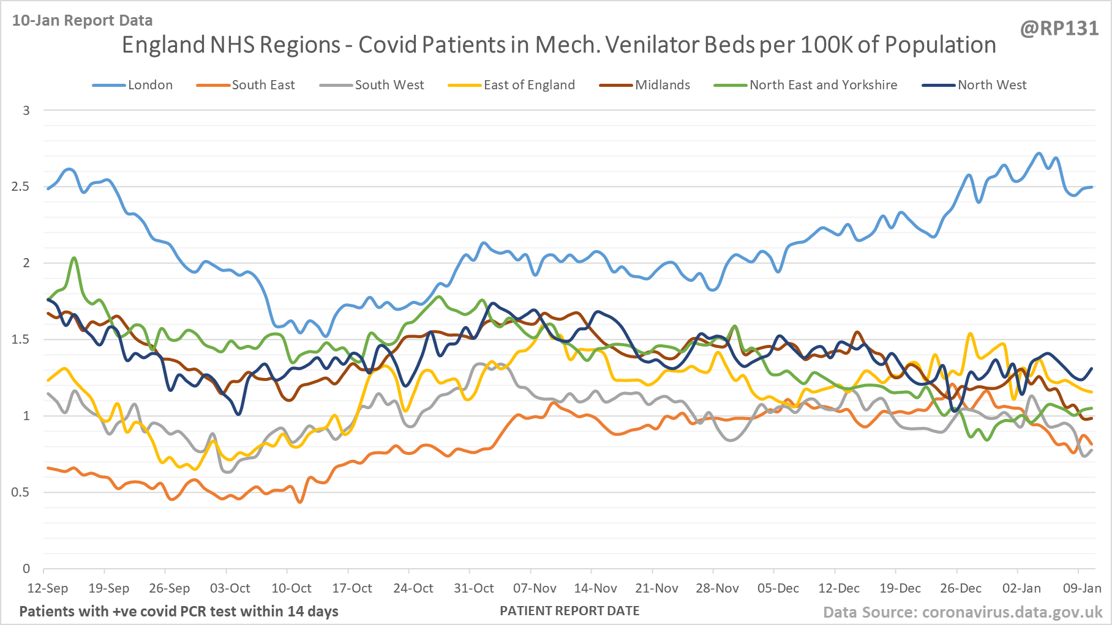Click the 12-Sep x-axis date label
The width and height of the screenshot is (1112, 625).
click(48, 588)
